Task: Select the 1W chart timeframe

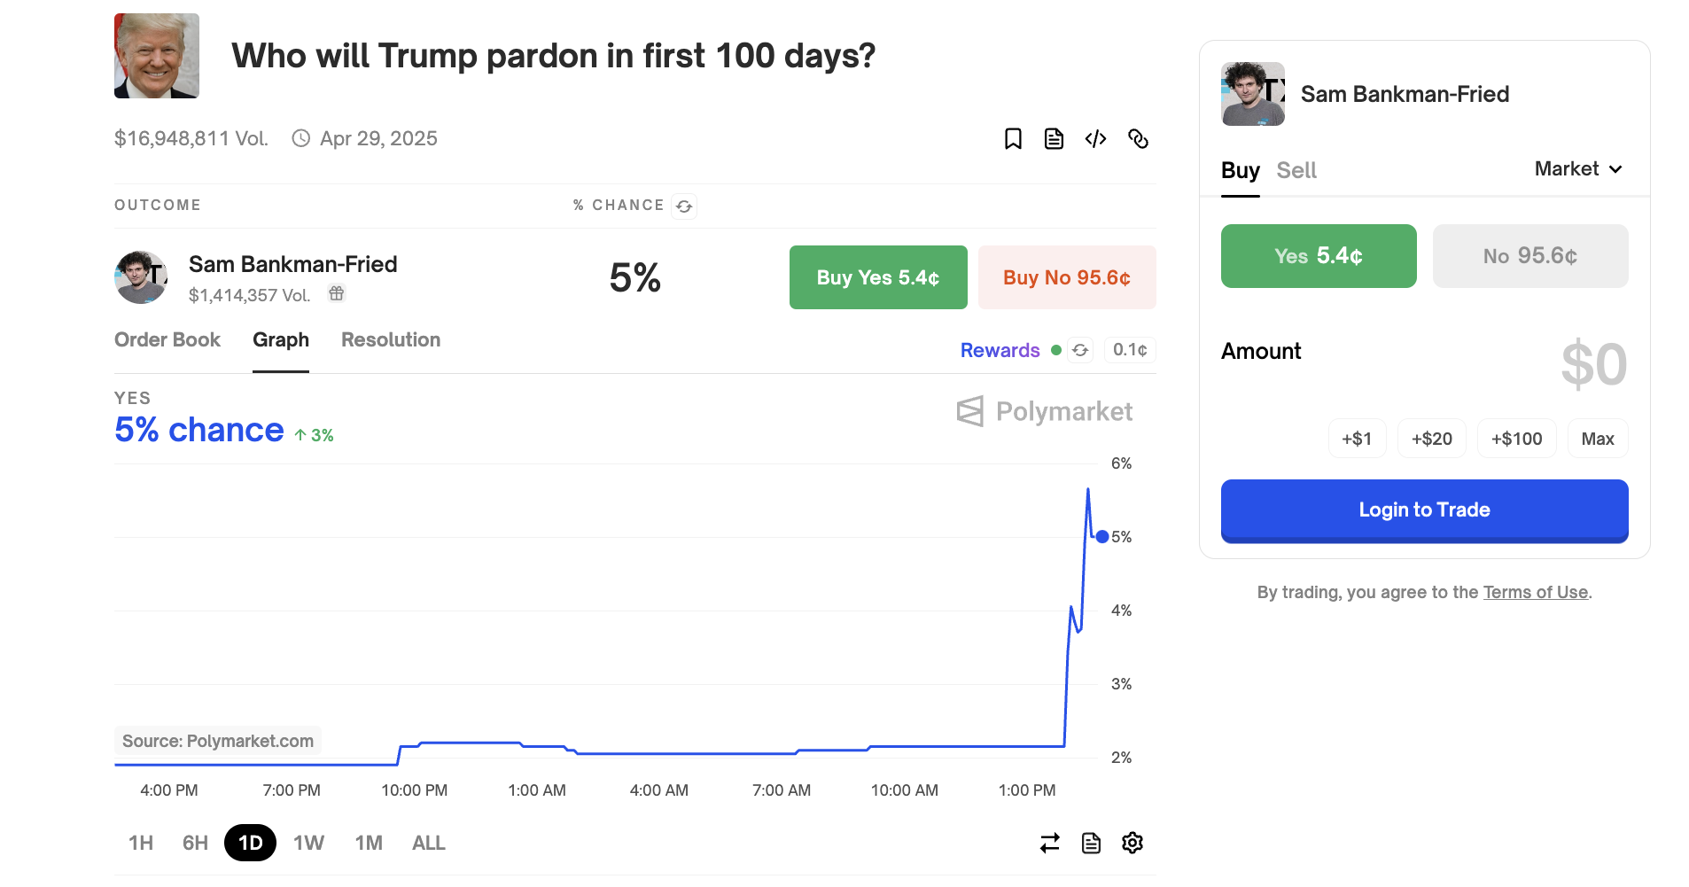Action: pyautogui.click(x=307, y=843)
